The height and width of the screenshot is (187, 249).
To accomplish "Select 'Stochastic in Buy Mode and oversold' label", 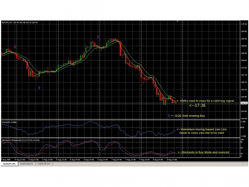I will tap(204, 152).
